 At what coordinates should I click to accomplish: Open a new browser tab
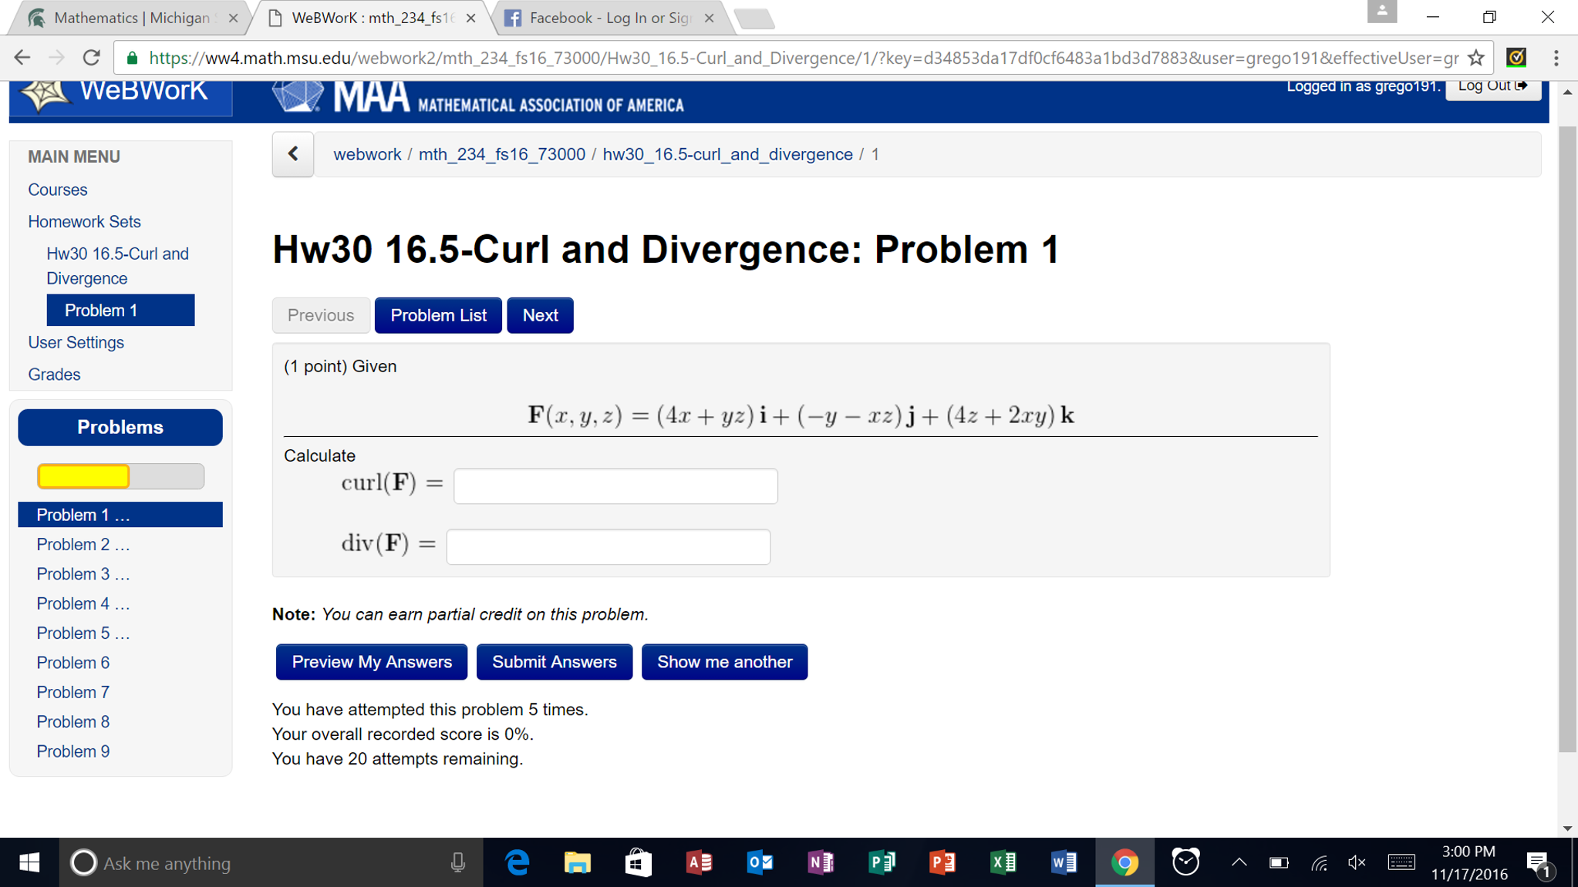tap(754, 18)
